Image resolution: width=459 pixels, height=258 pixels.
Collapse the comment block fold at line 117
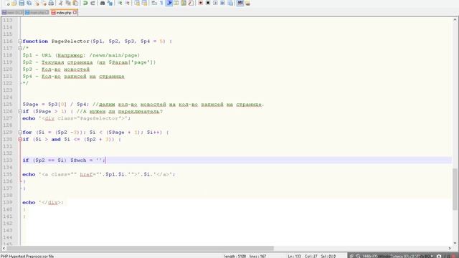pyautogui.click(x=20, y=48)
